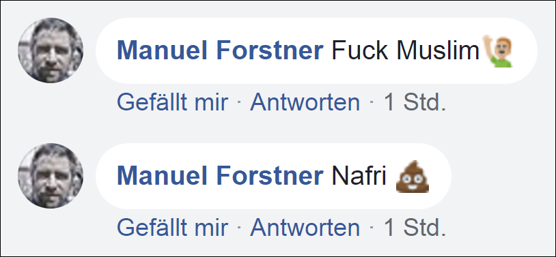Click the word Muslim in the first comment
556x257 pixels.
(x=439, y=51)
